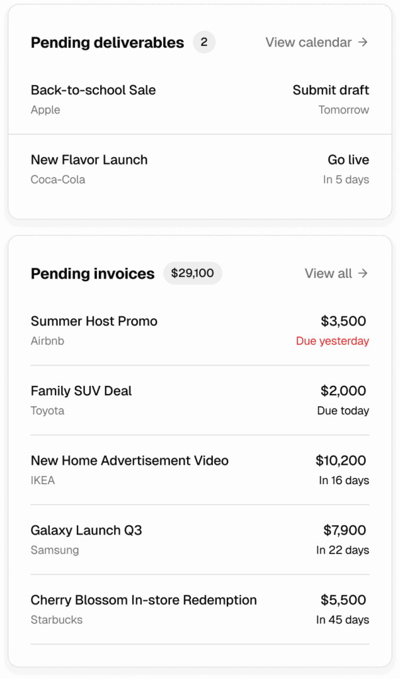Click the Due today label for Toyota

point(343,411)
